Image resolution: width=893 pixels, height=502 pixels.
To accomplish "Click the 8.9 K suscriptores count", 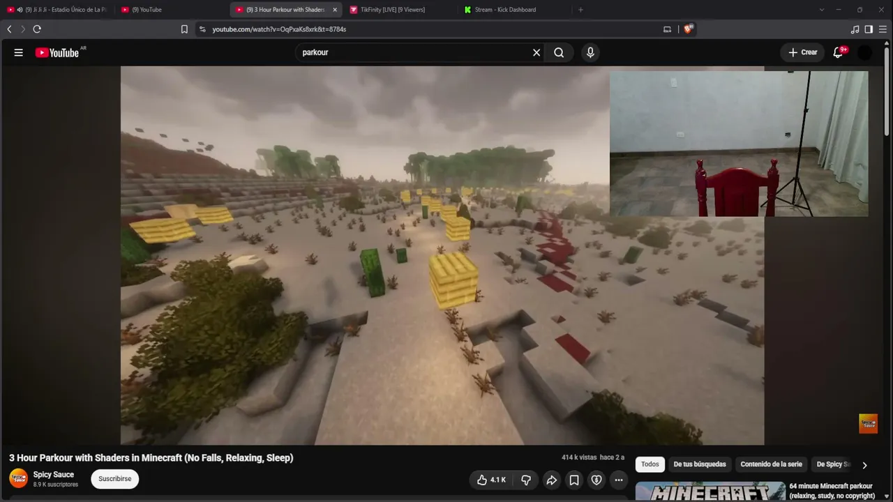I will click(56, 485).
